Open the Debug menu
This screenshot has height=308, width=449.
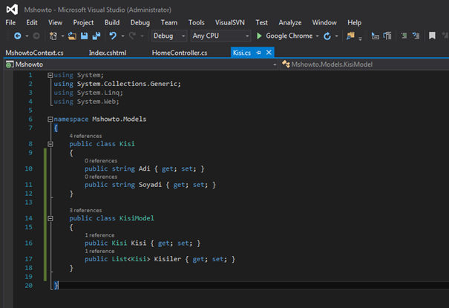(x=140, y=22)
